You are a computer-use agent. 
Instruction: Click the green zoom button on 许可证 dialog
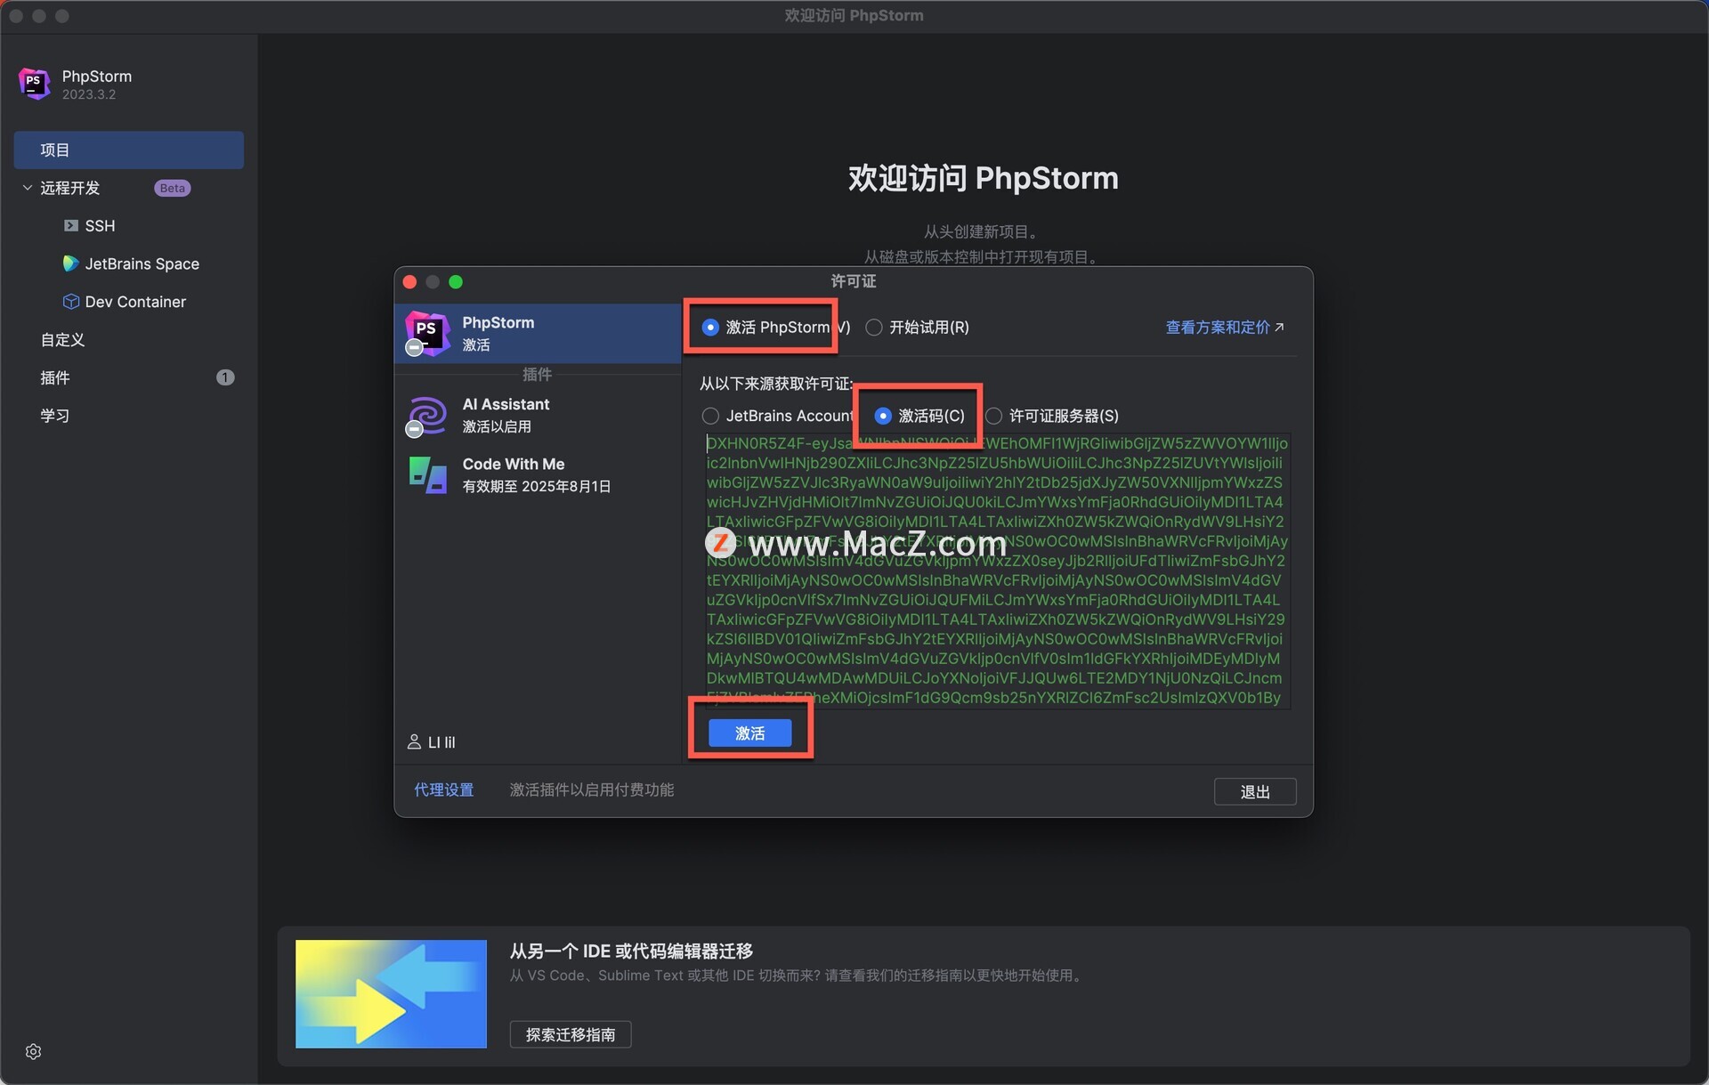pos(456,282)
